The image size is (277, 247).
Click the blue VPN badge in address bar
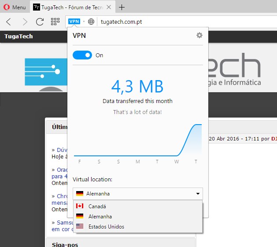click(74, 22)
